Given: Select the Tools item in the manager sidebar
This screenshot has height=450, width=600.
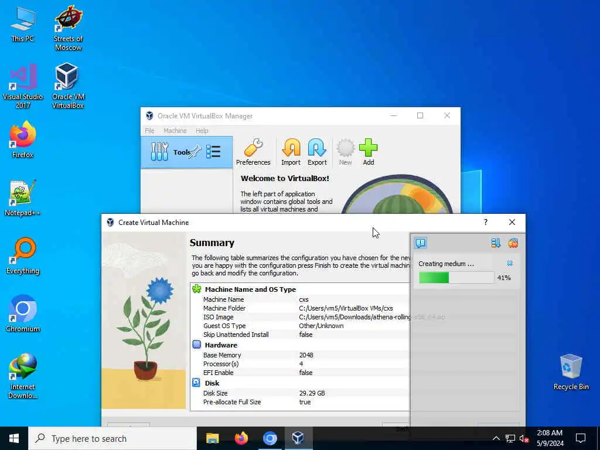Looking at the screenshot, I should coord(187,152).
